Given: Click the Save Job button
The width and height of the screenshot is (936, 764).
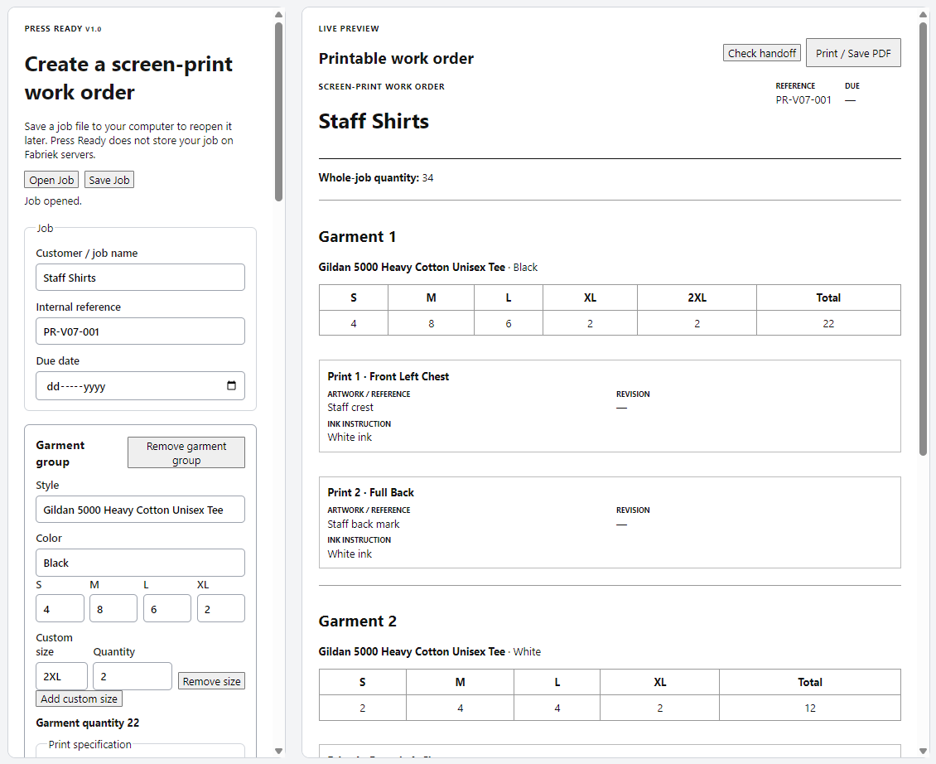Looking at the screenshot, I should coord(109,180).
